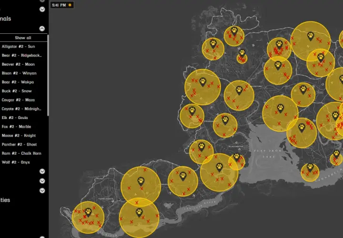Click Wolf #2 - Onyx in sidebar
The width and height of the screenshot is (343, 238).
click(x=16, y=162)
